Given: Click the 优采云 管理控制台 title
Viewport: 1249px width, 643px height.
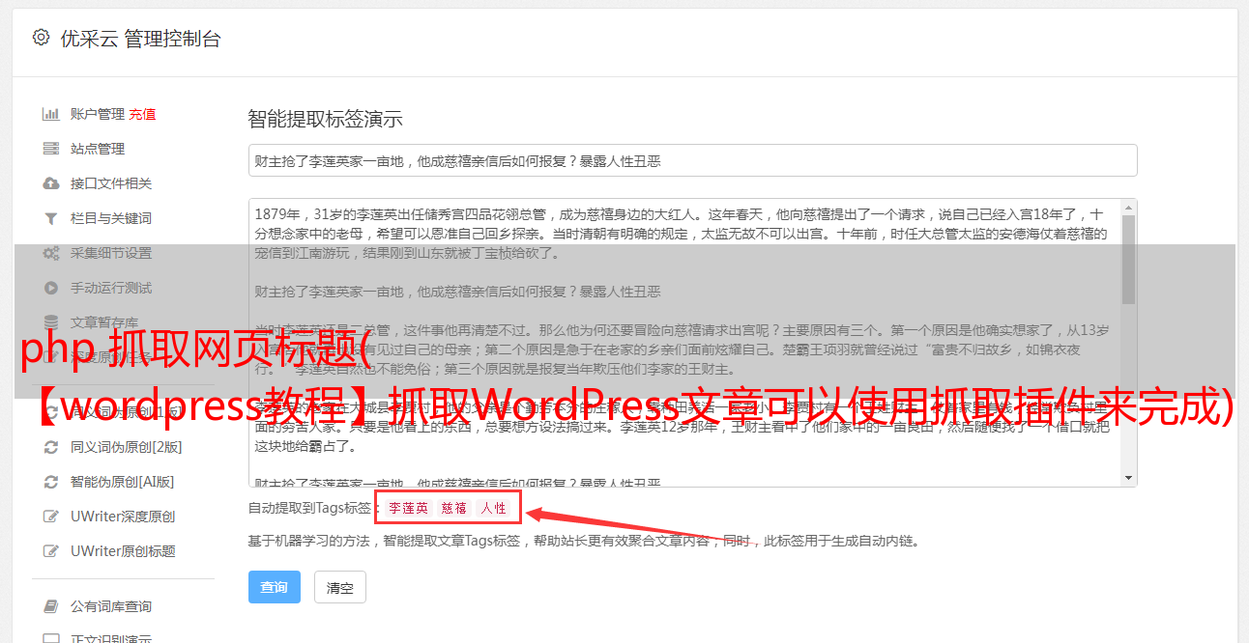Looking at the screenshot, I should pos(140,39).
